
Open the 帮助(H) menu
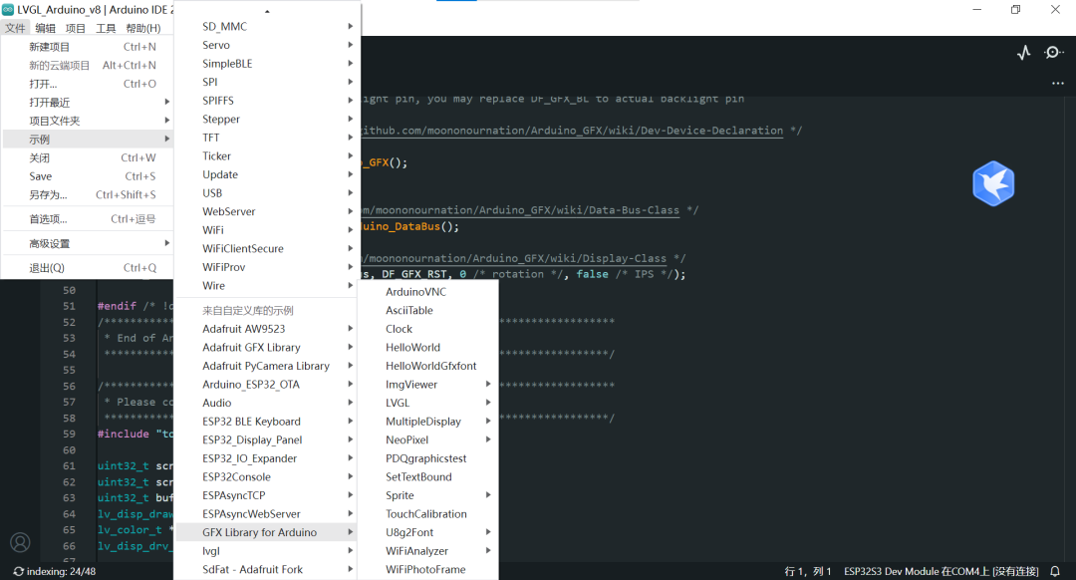point(143,28)
